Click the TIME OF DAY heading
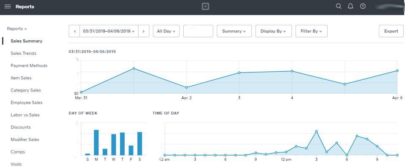 [166, 113]
